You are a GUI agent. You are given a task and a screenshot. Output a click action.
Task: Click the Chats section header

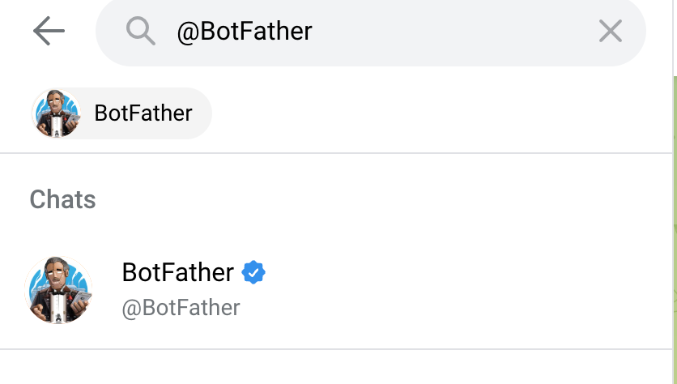pos(63,199)
